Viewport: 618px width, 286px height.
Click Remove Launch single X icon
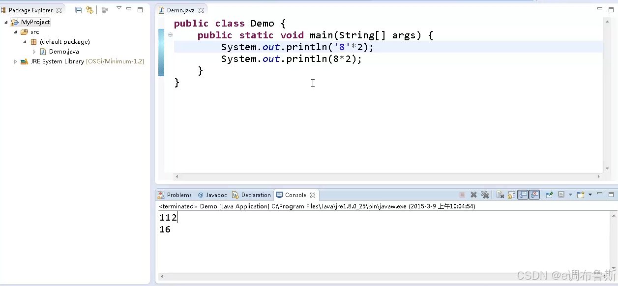pos(473,195)
